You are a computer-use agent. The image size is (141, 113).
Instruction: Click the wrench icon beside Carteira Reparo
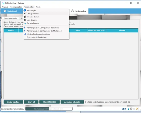(x=25, y=23)
